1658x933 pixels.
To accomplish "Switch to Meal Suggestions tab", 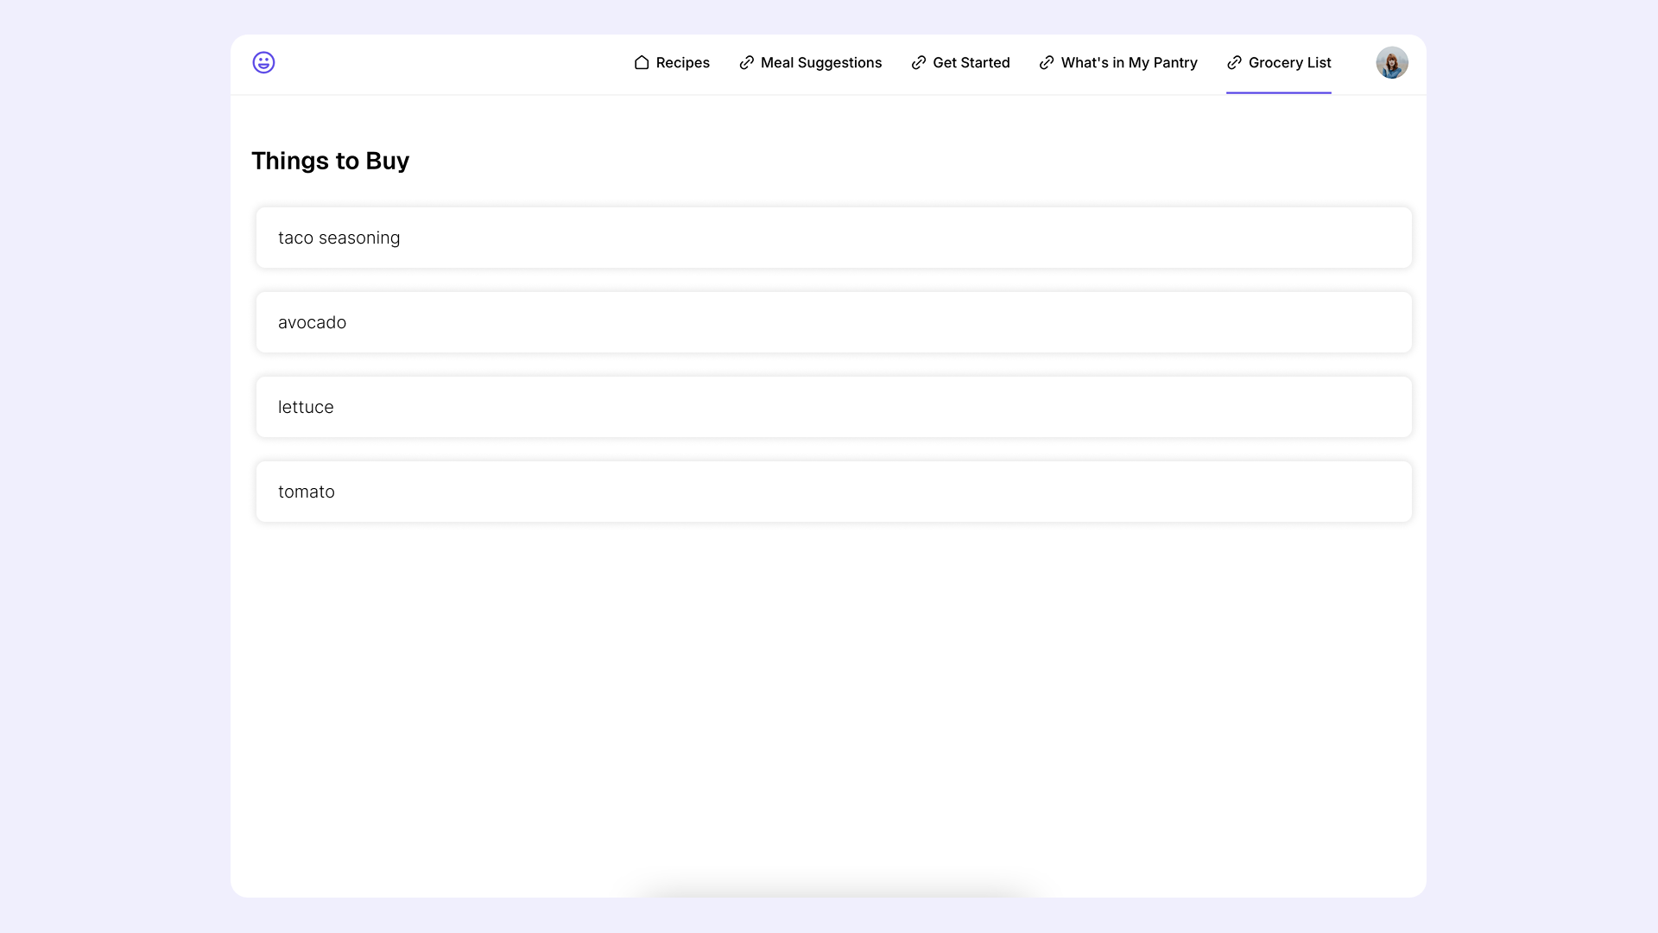I will (820, 62).
